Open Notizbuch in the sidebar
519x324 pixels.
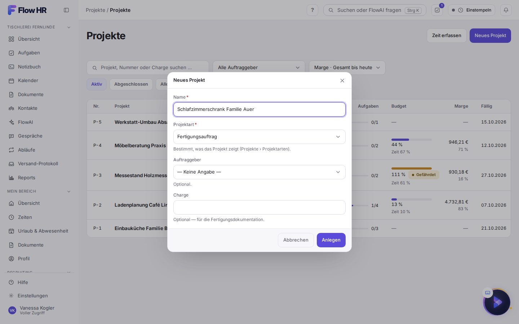(x=39, y=67)
